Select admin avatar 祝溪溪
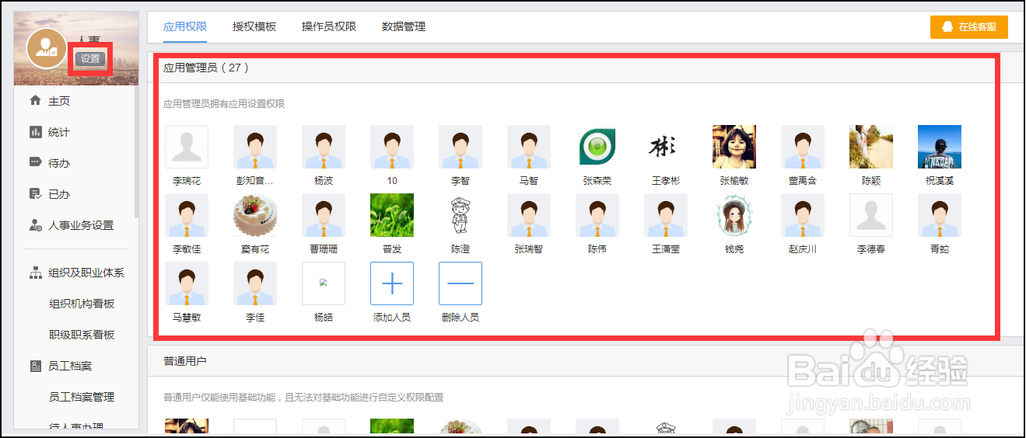 tap(940, 147)
